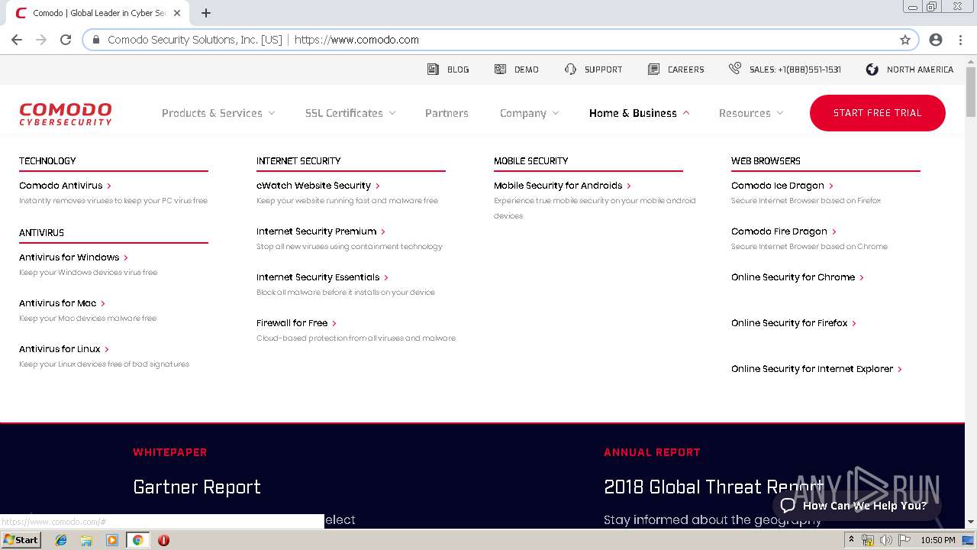Open the Chrome profile avatar
Screen dimensions: 977x550
[x=936, y=40]
